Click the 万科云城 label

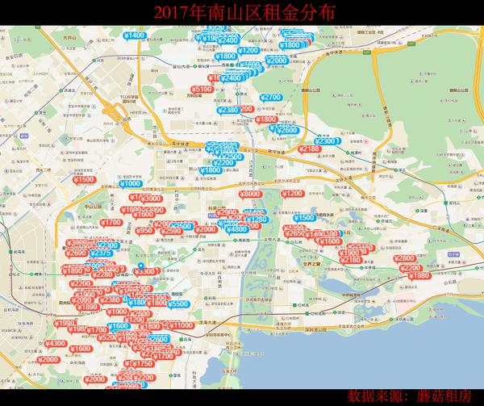click(194, 96)
